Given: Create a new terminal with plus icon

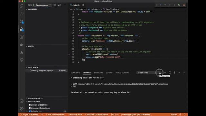Looking at the screenshot, I should click(165, 72).
